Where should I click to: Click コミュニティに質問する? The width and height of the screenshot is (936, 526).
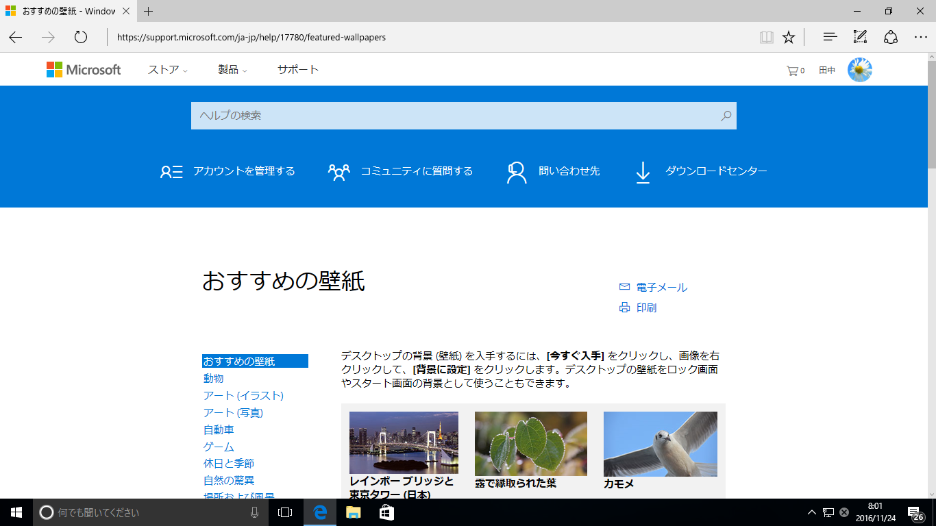point(416,171)
